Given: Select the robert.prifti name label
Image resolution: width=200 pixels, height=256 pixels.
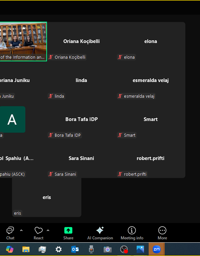Looking at the screenshot, I should coord(135,174).
